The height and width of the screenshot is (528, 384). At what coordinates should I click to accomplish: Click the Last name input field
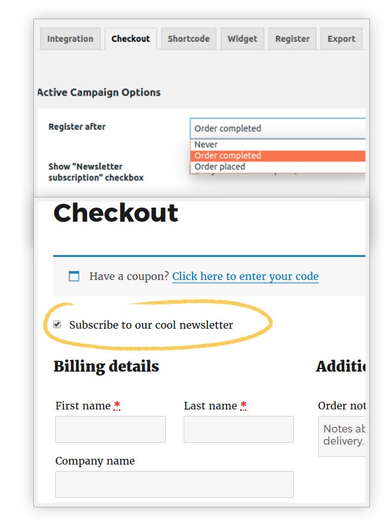point(237,429)
